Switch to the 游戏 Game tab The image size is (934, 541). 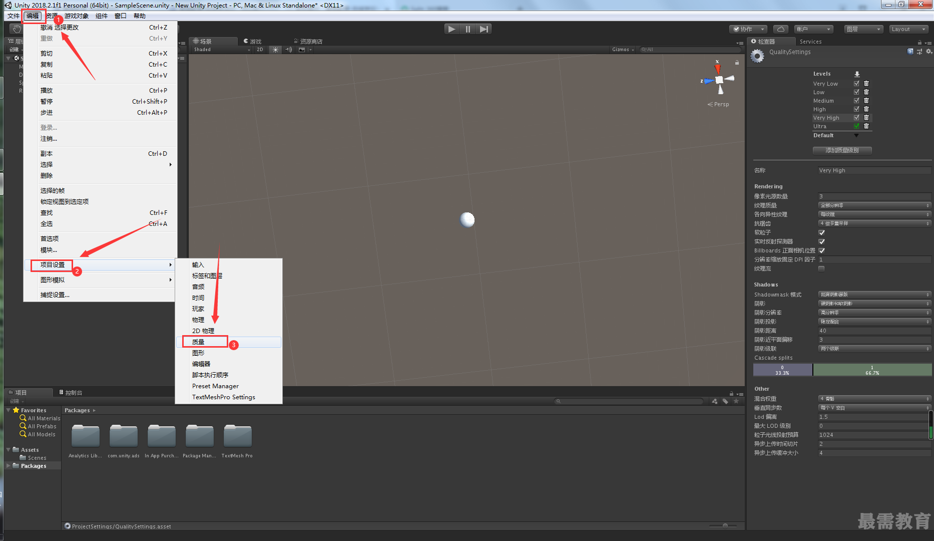click(x=253, y=42)
